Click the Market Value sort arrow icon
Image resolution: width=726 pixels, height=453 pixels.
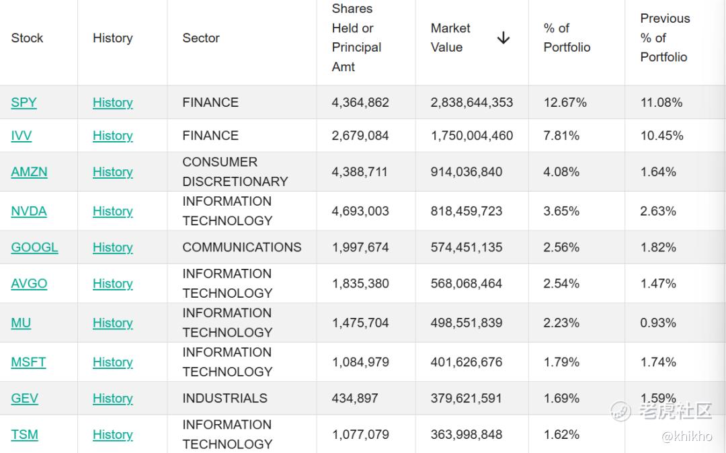click(503, 38)
